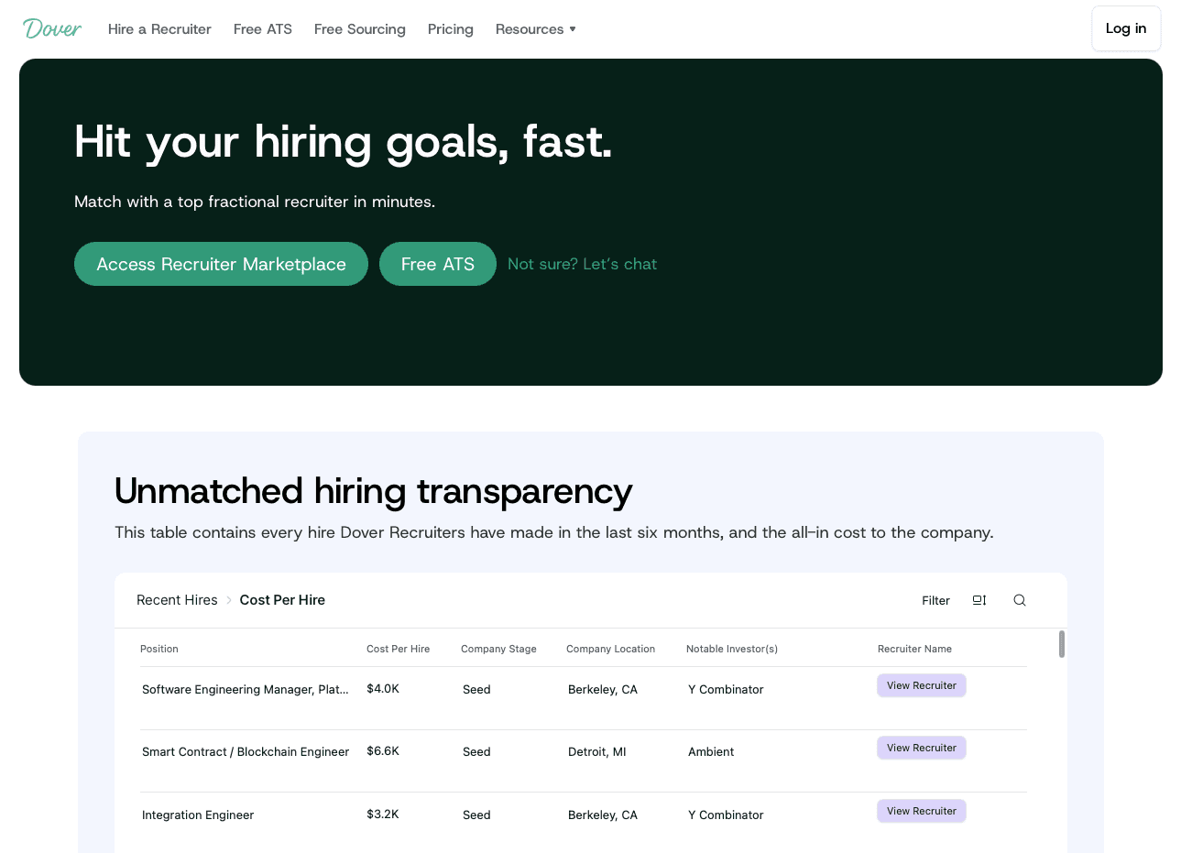Click the group/row-height icon beside Filter
Viewport: 1181px width, 853px height.
click(979, 600)
